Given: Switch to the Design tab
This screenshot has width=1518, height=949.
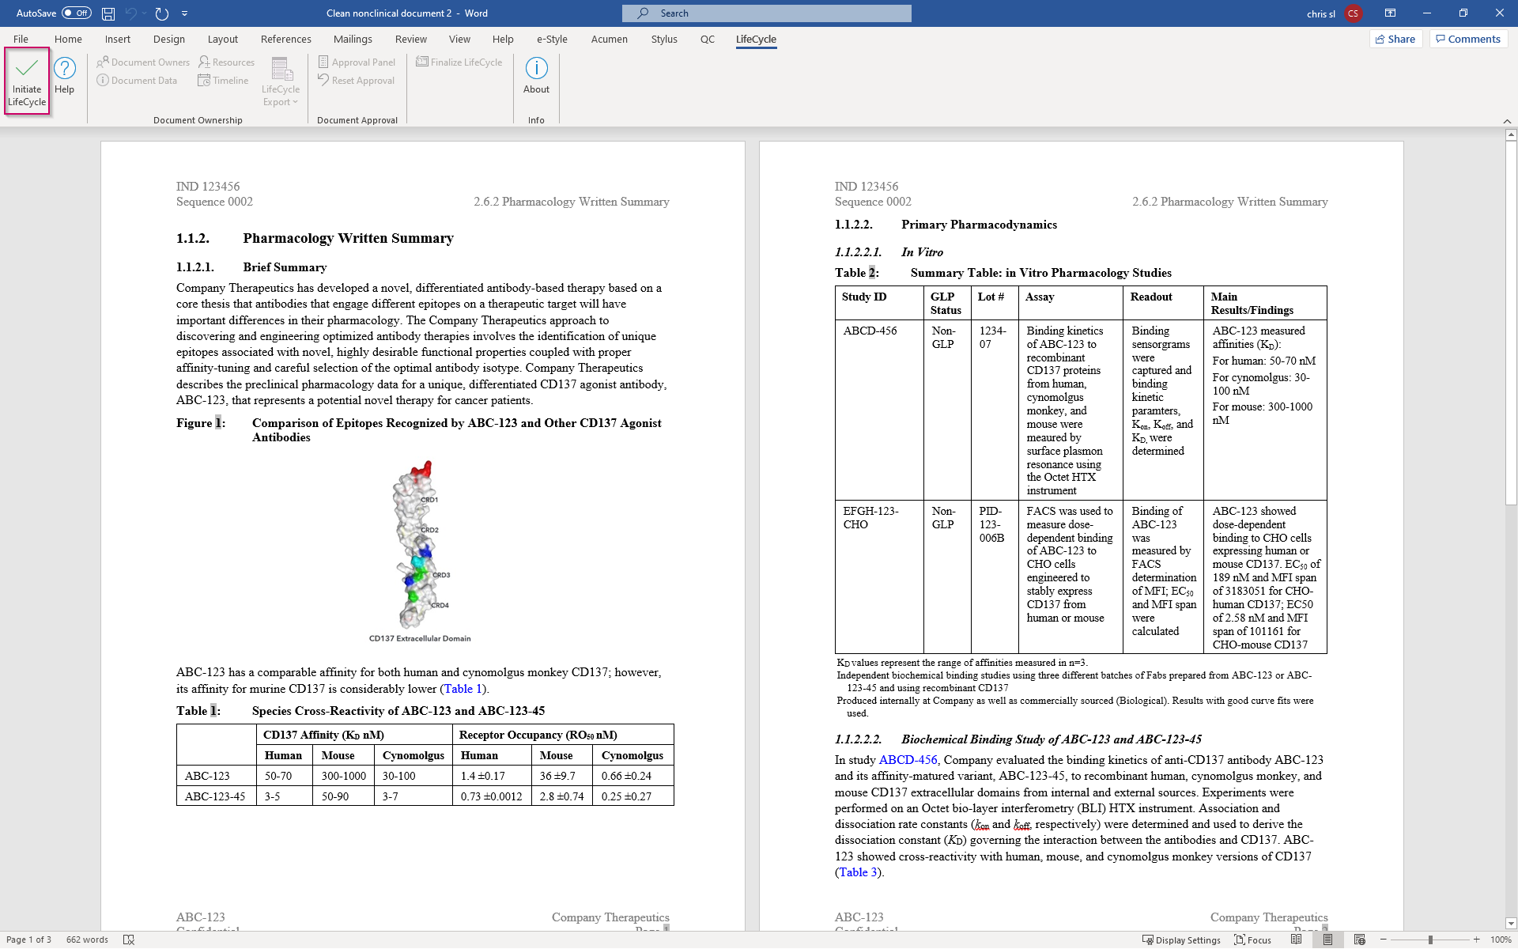Looking at the screenshot, I should [169, 40].
